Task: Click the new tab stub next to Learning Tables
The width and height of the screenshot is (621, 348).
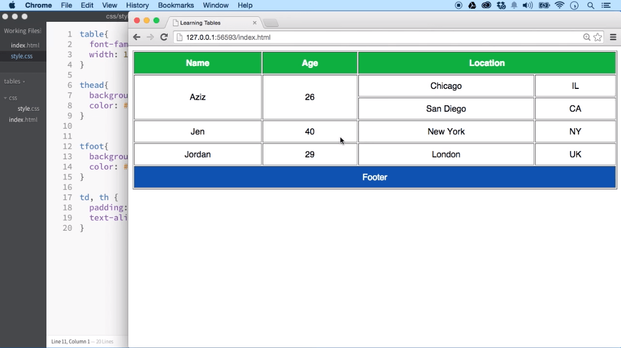Action: coord(271,23)
